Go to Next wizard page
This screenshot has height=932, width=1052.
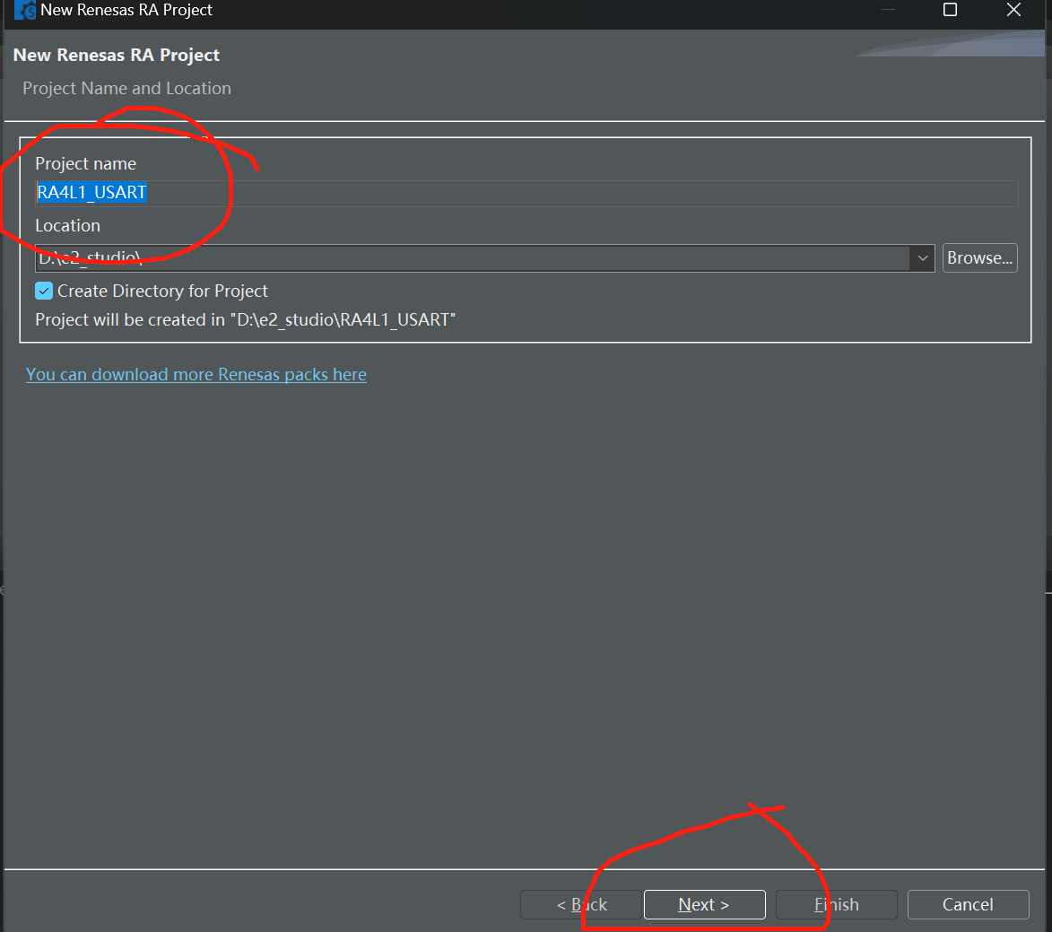pos(704,904)
